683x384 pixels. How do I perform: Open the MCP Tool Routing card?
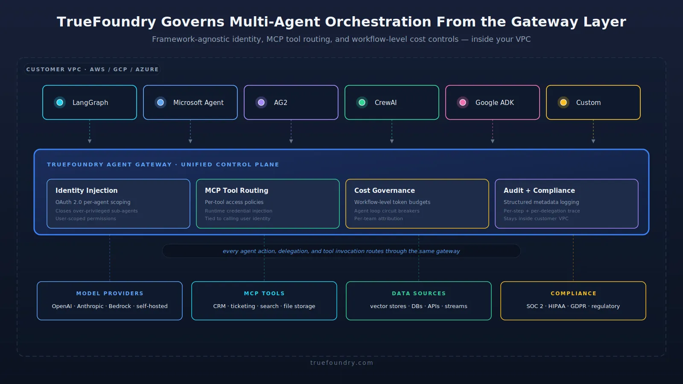coord(268,204)
